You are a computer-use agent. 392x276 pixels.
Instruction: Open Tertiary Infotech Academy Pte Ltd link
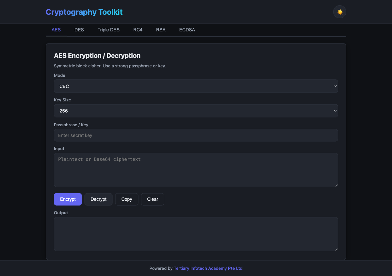[x=208, y=268]
